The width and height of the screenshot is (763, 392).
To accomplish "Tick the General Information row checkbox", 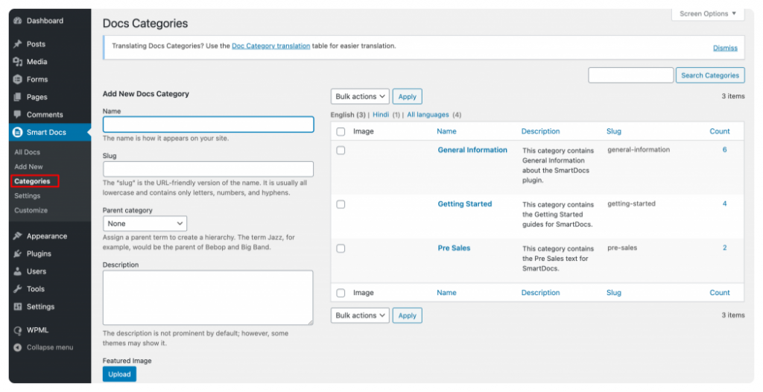I will click(x=341, y=151).
